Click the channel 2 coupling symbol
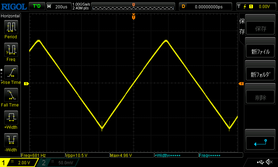 tap(53, 162)
